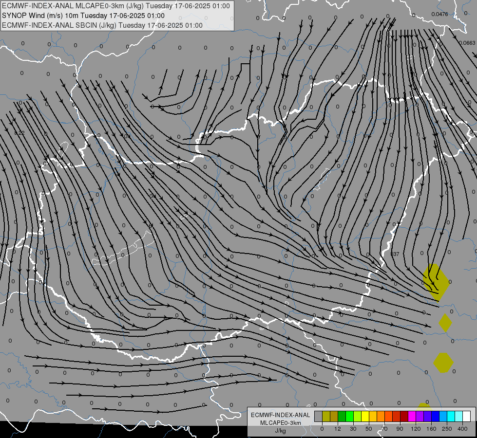
Task: Select the legend tick label 250
Action: point(447,429)
